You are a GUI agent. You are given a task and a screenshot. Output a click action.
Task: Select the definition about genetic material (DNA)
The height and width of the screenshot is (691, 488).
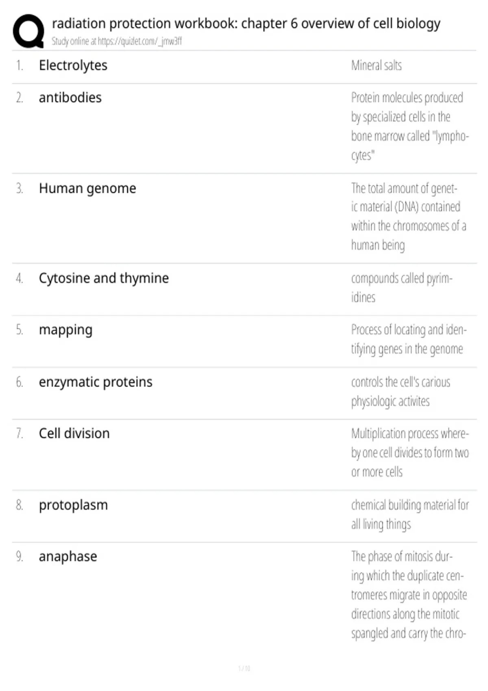point(409,217)
